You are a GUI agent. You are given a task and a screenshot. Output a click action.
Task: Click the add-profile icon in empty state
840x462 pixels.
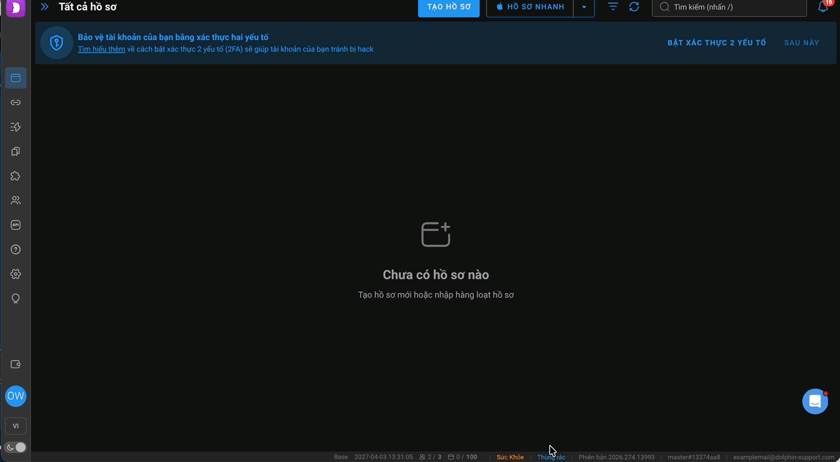[x=435, y=234]
